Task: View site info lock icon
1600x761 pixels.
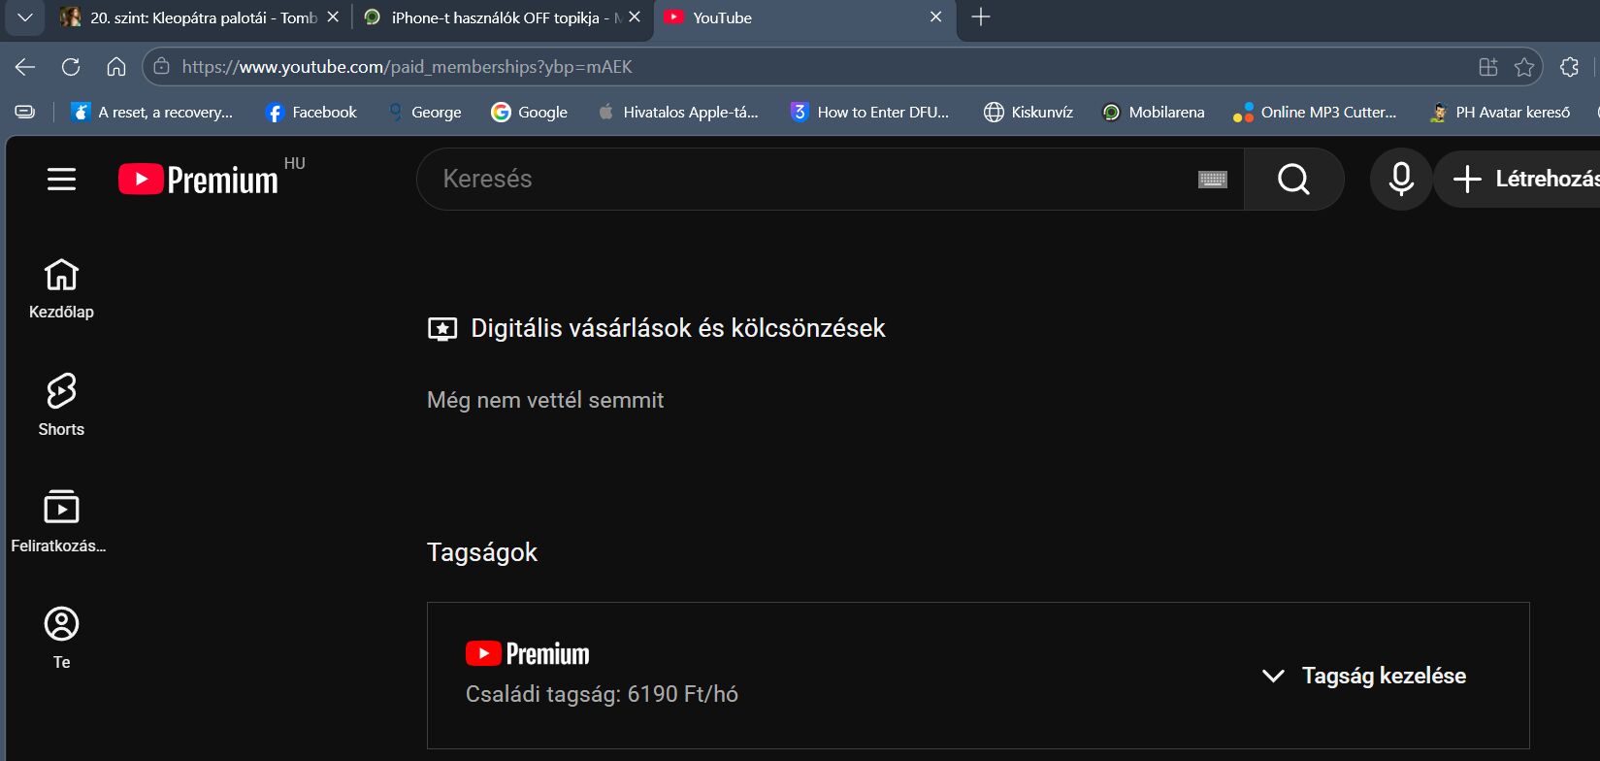Action: click(x=162, y=67)
